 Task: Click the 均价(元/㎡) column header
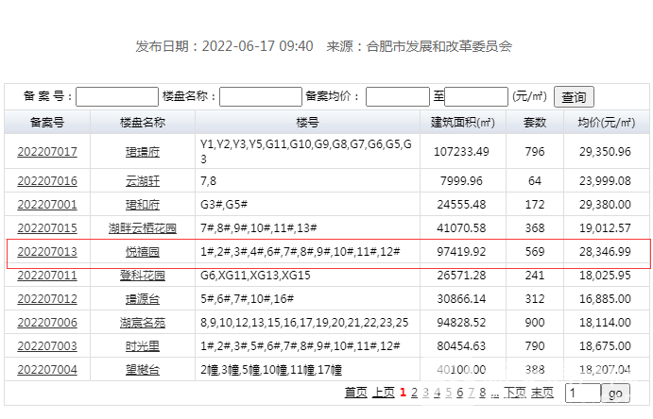coord(607,123)
